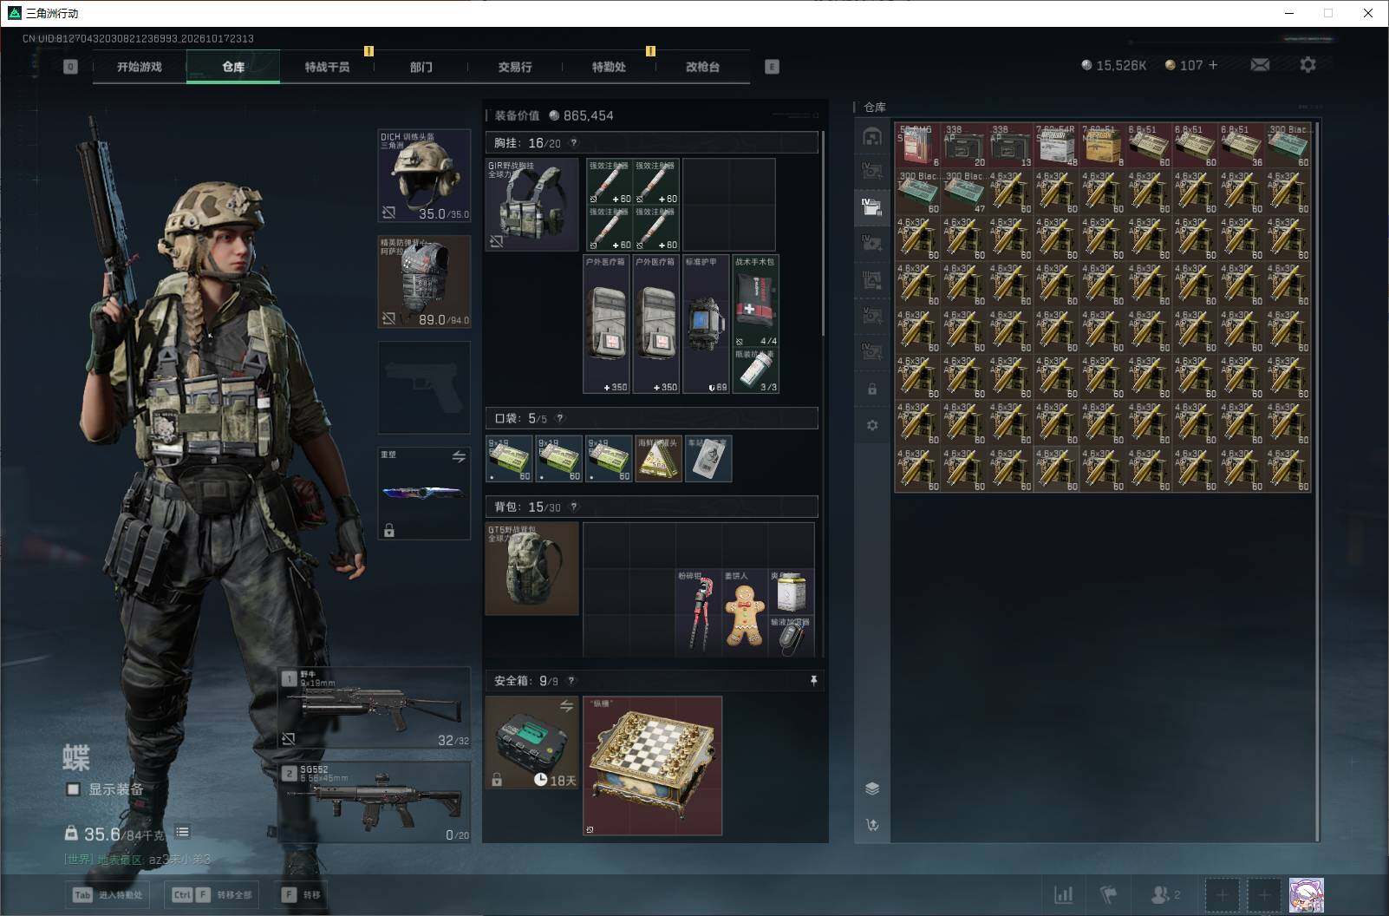Click the stacked layers icon in the stash sidebar
Image resolution: width=1389 pixels, height=916 pixels.
point(872,788)
